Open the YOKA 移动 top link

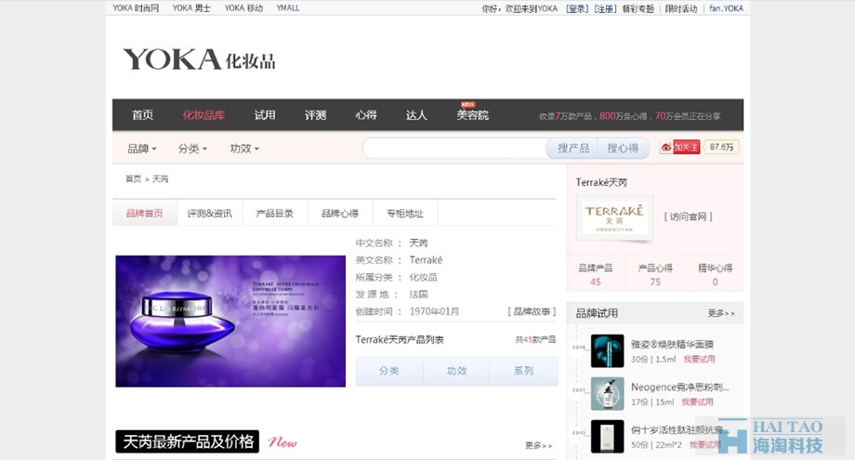243,8
